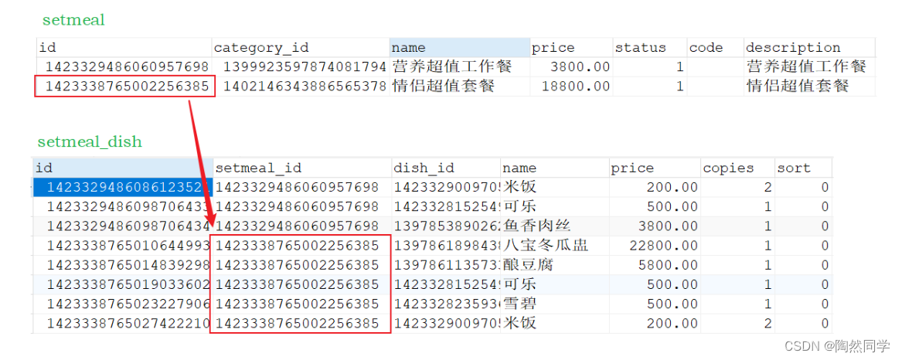Image resolution: width=902 pixels, height=360 pixels.
Task: Select setmeal_dish id cell 1423329486098706434
Action: 123,226
